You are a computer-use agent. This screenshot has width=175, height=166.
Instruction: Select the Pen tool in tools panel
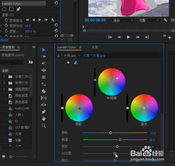click(x=43, y=112)
